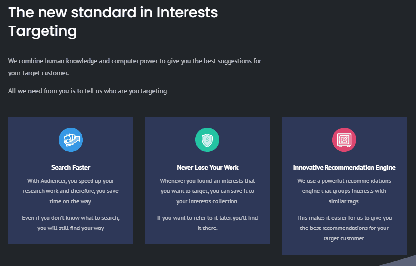Click the 'The new standard in Interests Targeting' title
416x266 pixels.
(113, 21)
